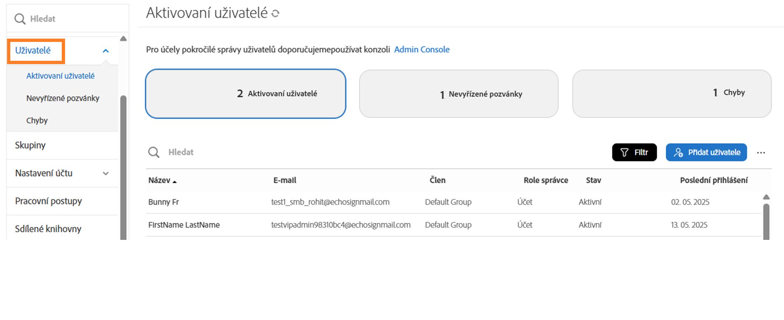Click the date 02. 05. 2025

click(690, 202)
